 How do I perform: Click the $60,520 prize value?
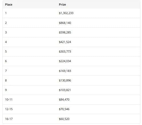click(64, 119)
